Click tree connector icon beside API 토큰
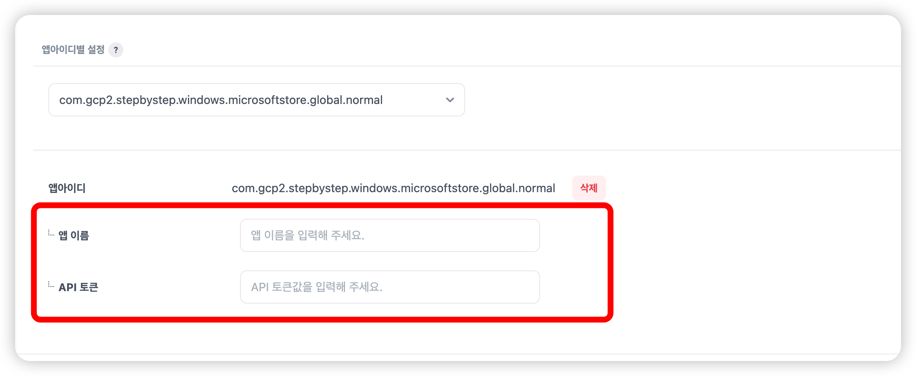 pyautogui.click(x=51, y=285)
